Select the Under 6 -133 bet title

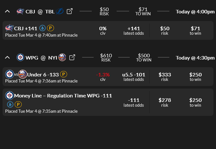tap(43, 74)
